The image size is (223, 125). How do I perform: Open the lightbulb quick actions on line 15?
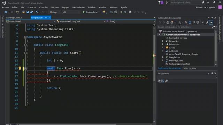pos(20,68)
